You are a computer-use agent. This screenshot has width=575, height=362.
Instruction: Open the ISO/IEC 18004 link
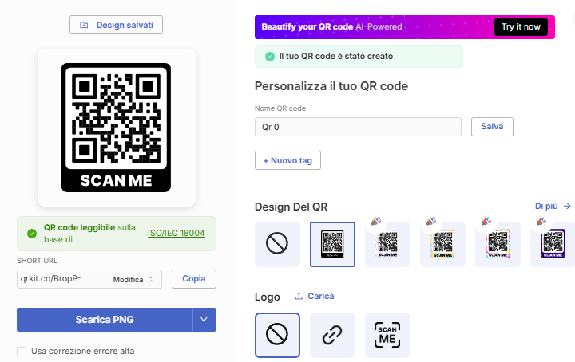coord(176,233)
